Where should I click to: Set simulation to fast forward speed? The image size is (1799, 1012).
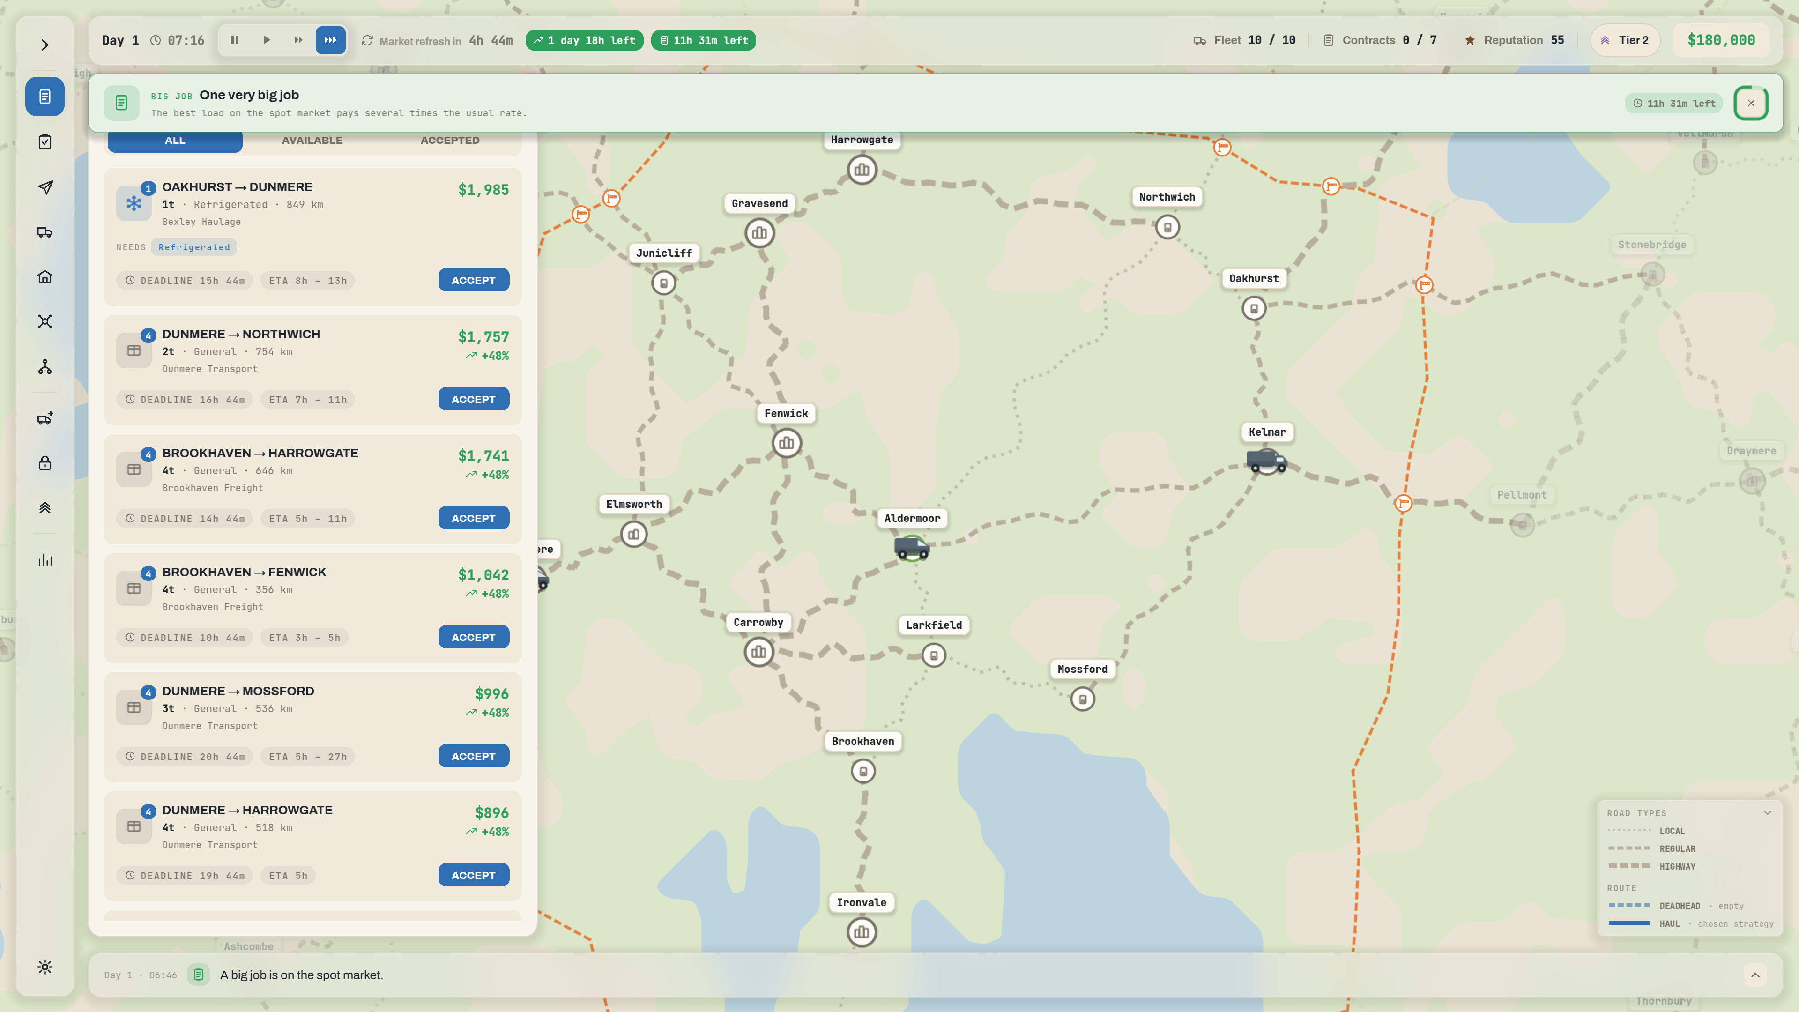(298, 40)
